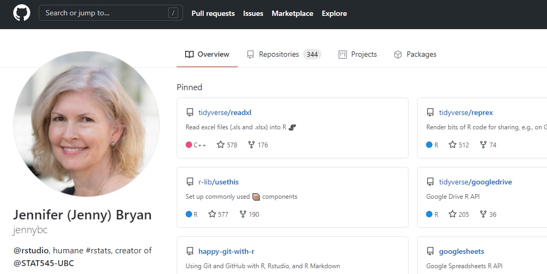Open Marketplace in the header
The width and height of the screenshot is (547, 274).
point(292,14)
